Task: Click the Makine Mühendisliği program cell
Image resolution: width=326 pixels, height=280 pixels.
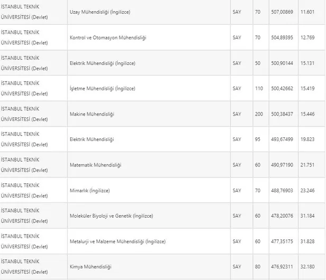Action: coord(92,114)
